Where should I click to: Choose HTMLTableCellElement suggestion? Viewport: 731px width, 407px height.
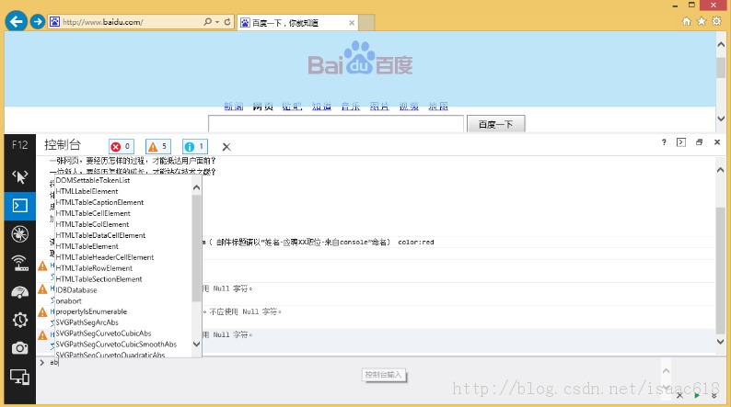tap(93, 213)
